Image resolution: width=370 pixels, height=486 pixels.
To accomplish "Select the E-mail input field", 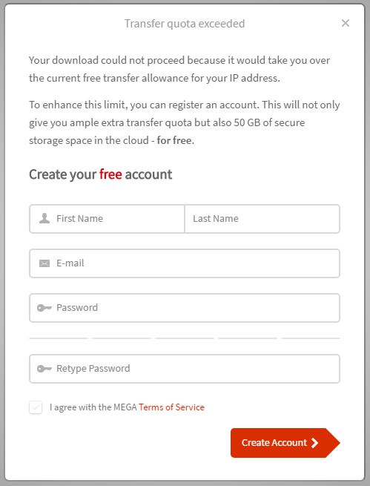I will pyautogui.click(x=185, y=263).
